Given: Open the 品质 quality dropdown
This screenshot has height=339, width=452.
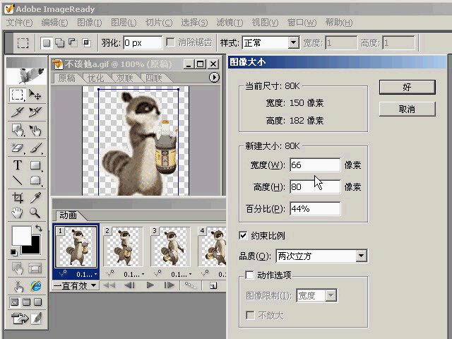Looking at the screenshot, I should pyautogui.click(x=361, y=256).
